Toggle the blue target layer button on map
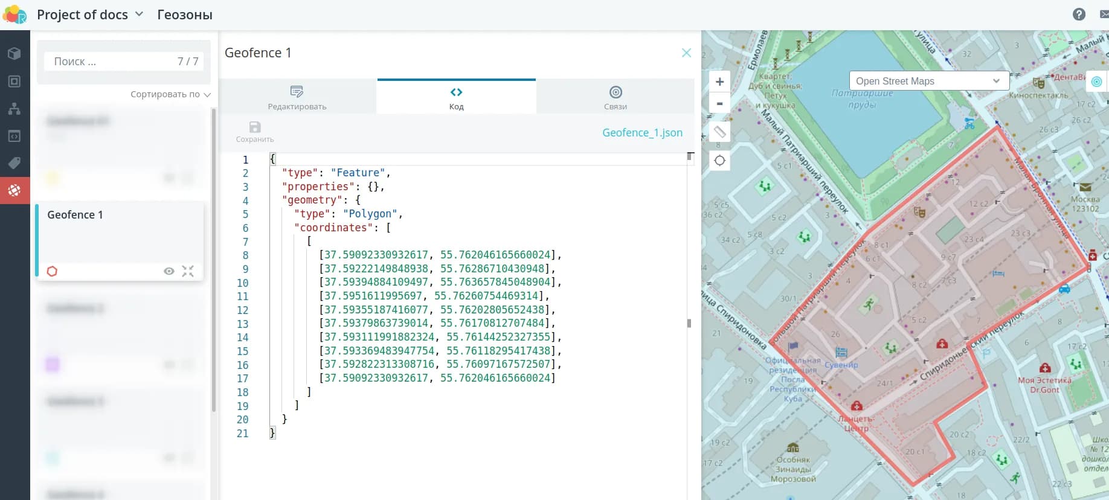Image resolution: width=1109 pixels, height=500 pixels. point(1096,82)
